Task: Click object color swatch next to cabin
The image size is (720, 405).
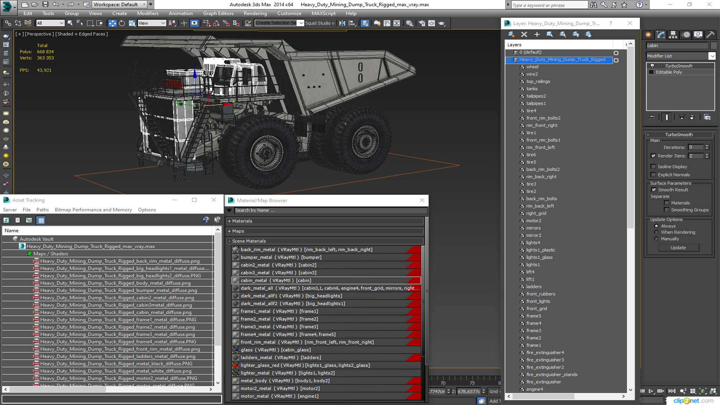Action: 713,46
